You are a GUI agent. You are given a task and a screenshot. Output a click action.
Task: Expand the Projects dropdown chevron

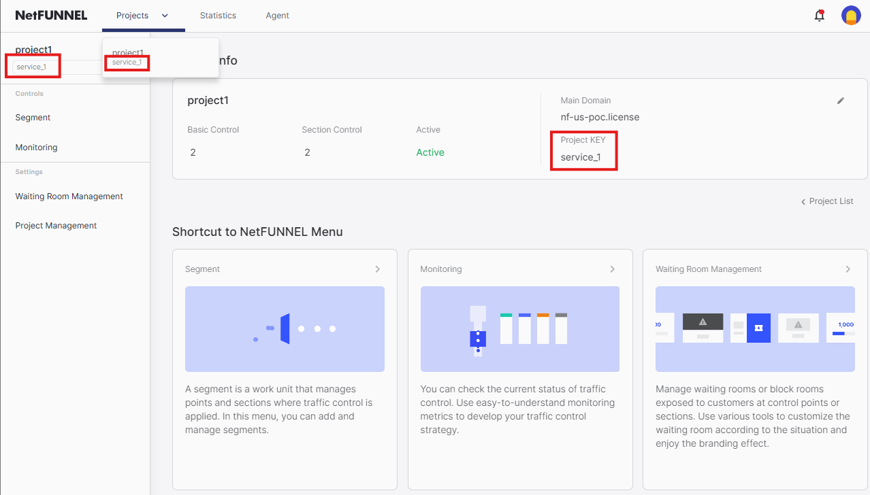[163, 14]
